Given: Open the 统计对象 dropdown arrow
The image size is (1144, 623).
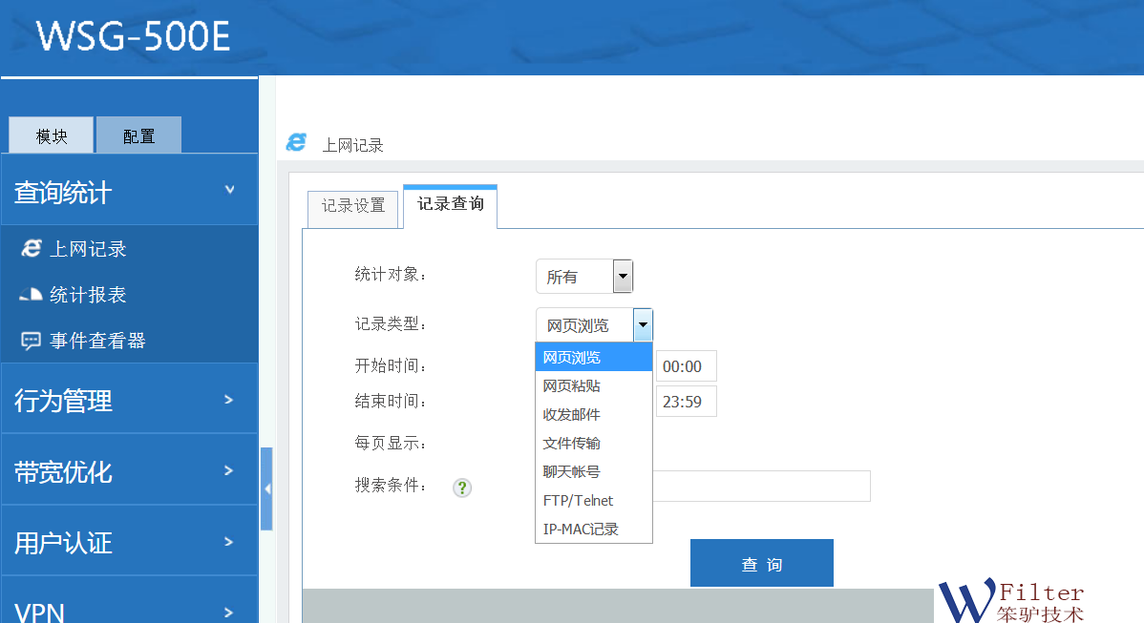Looking at the screenshot, I should click(623, 277).
